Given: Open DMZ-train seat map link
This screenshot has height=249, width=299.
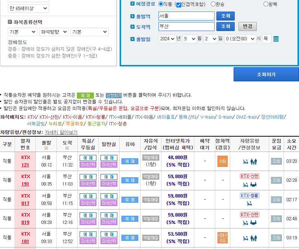Looking at the screenshot, I should [247, 117].
